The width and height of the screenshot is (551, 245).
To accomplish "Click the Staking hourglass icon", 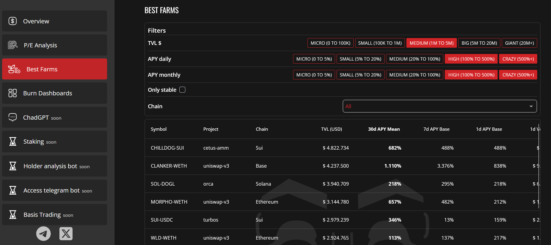I will pyautogui.click(x=13, y=142).
